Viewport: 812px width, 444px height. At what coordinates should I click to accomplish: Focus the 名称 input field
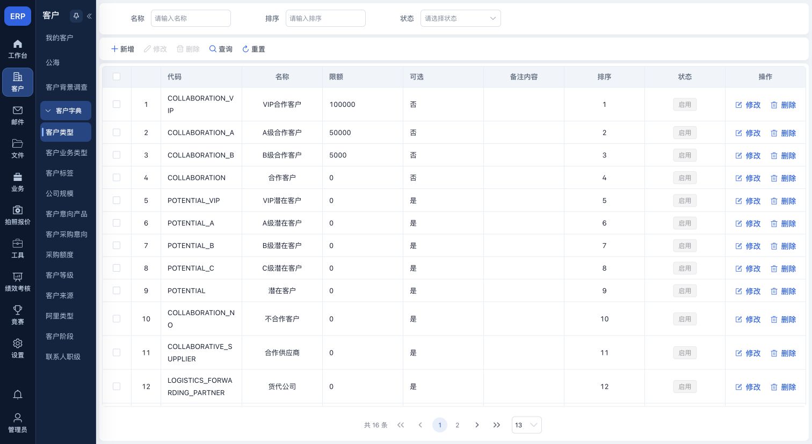(191, 18)
